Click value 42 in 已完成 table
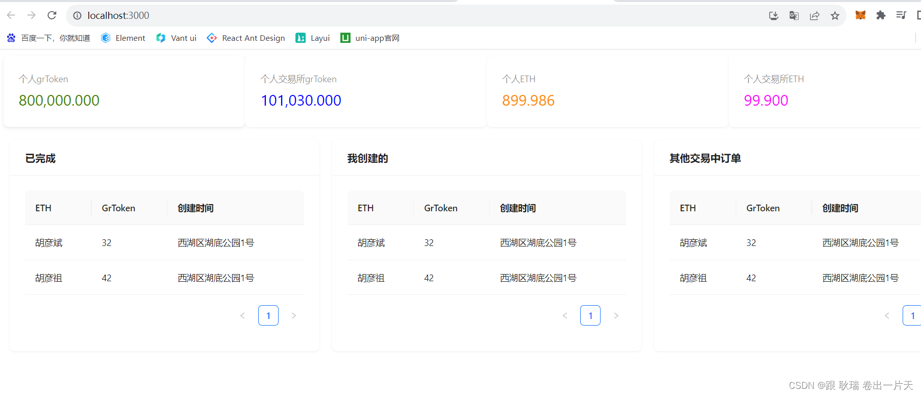Screen dimensions: 921x395 [107, 278]
